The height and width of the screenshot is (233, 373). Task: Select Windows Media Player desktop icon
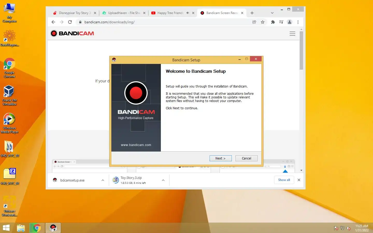(10, 123)
